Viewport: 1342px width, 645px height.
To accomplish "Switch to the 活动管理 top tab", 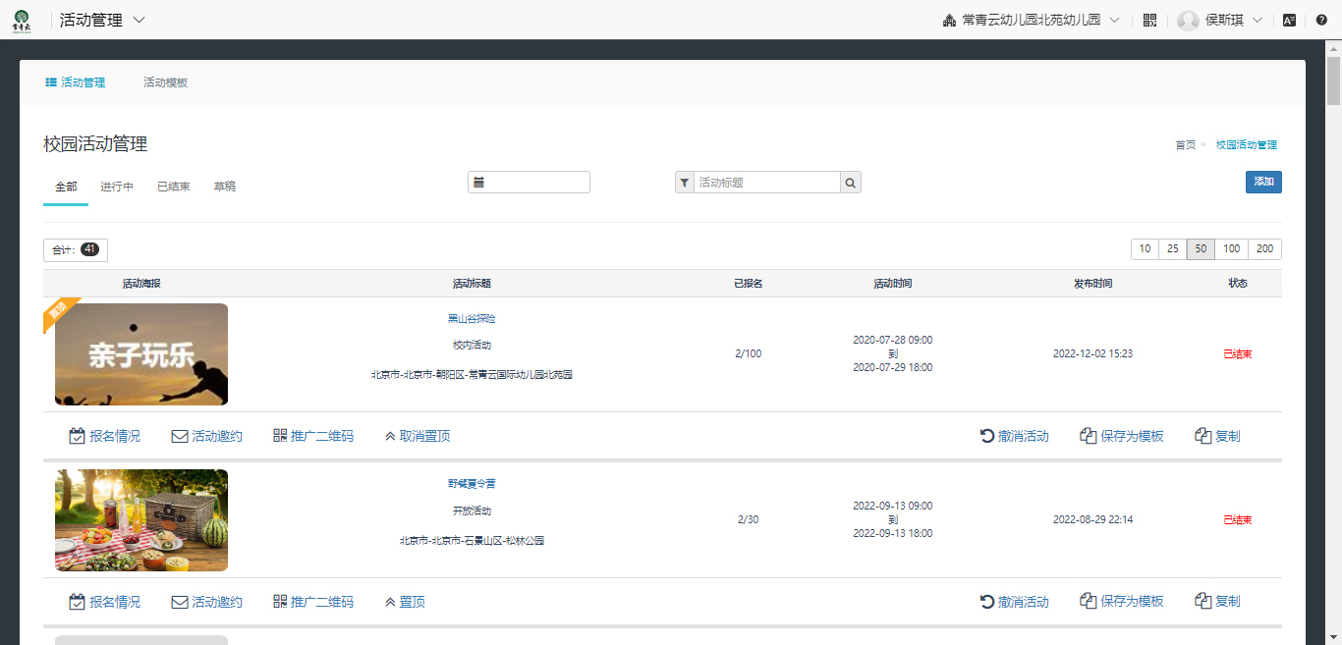I will [76, 82].
